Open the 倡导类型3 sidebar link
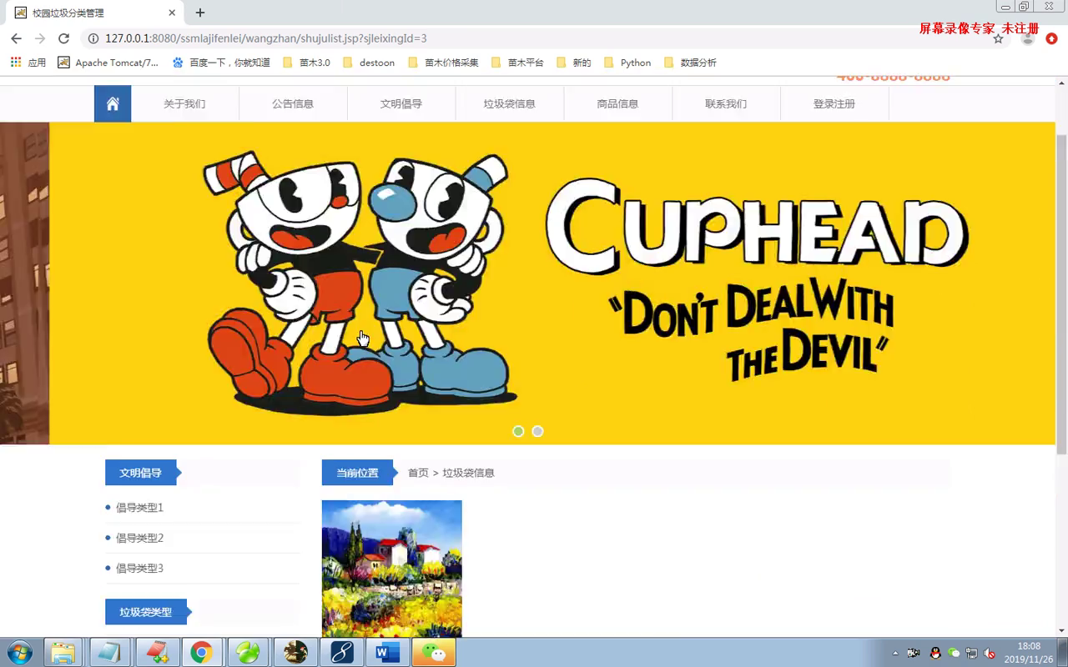Screen dimensions: 1068x667 coord(139,568)
